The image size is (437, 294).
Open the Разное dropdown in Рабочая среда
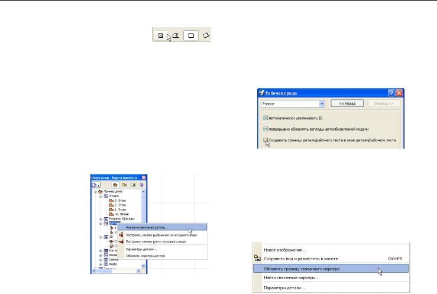click(322, 104)
